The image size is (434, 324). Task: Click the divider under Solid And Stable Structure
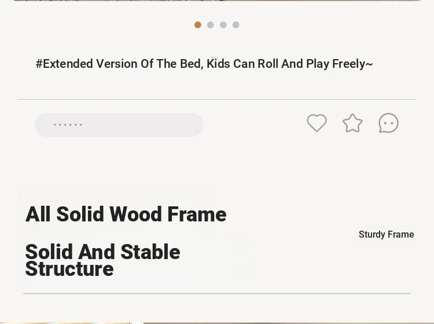(217, 293)
